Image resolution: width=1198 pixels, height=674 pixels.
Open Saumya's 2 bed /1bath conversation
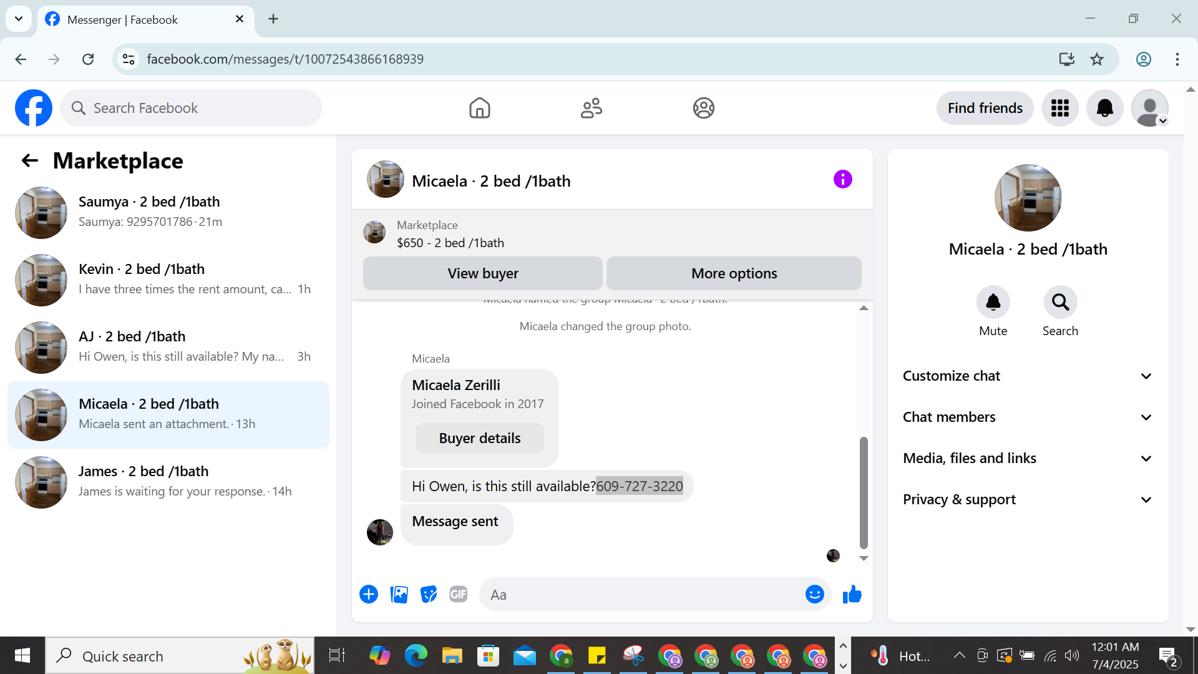[x=168, y=212]
